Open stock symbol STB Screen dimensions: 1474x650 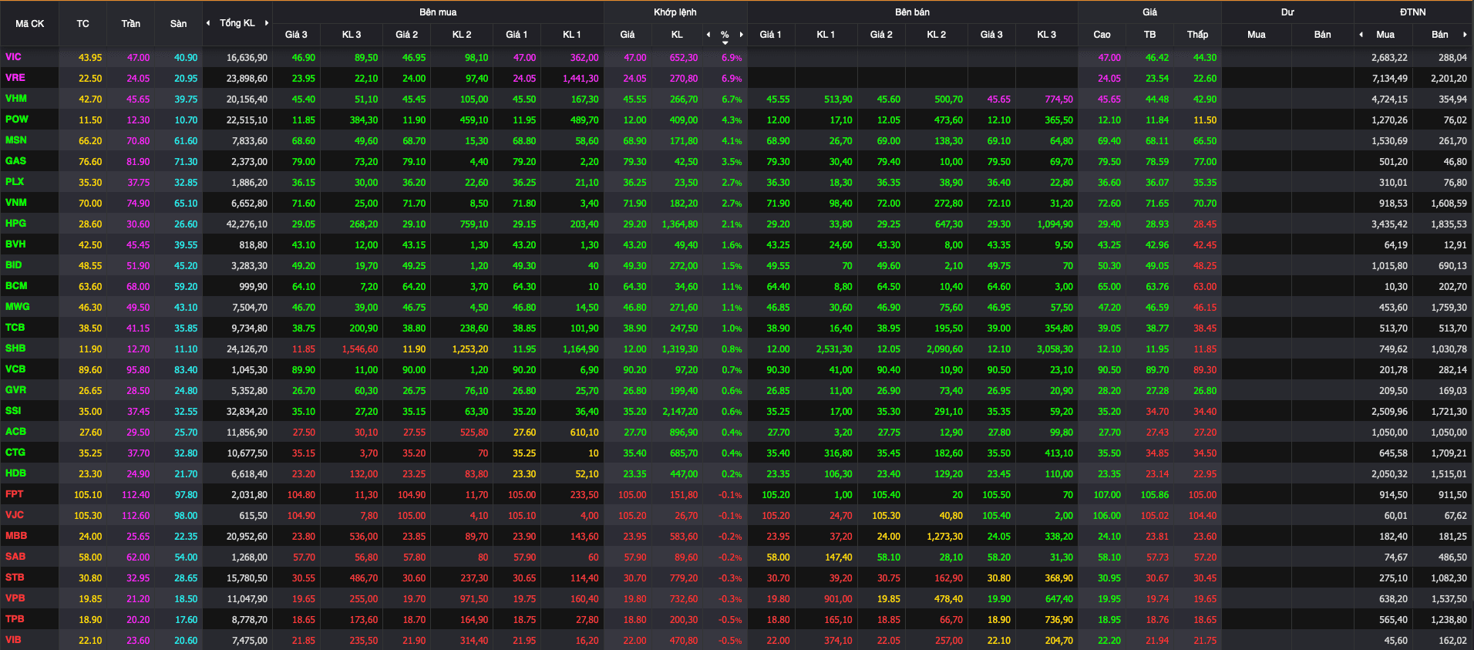tap(15, 578)
